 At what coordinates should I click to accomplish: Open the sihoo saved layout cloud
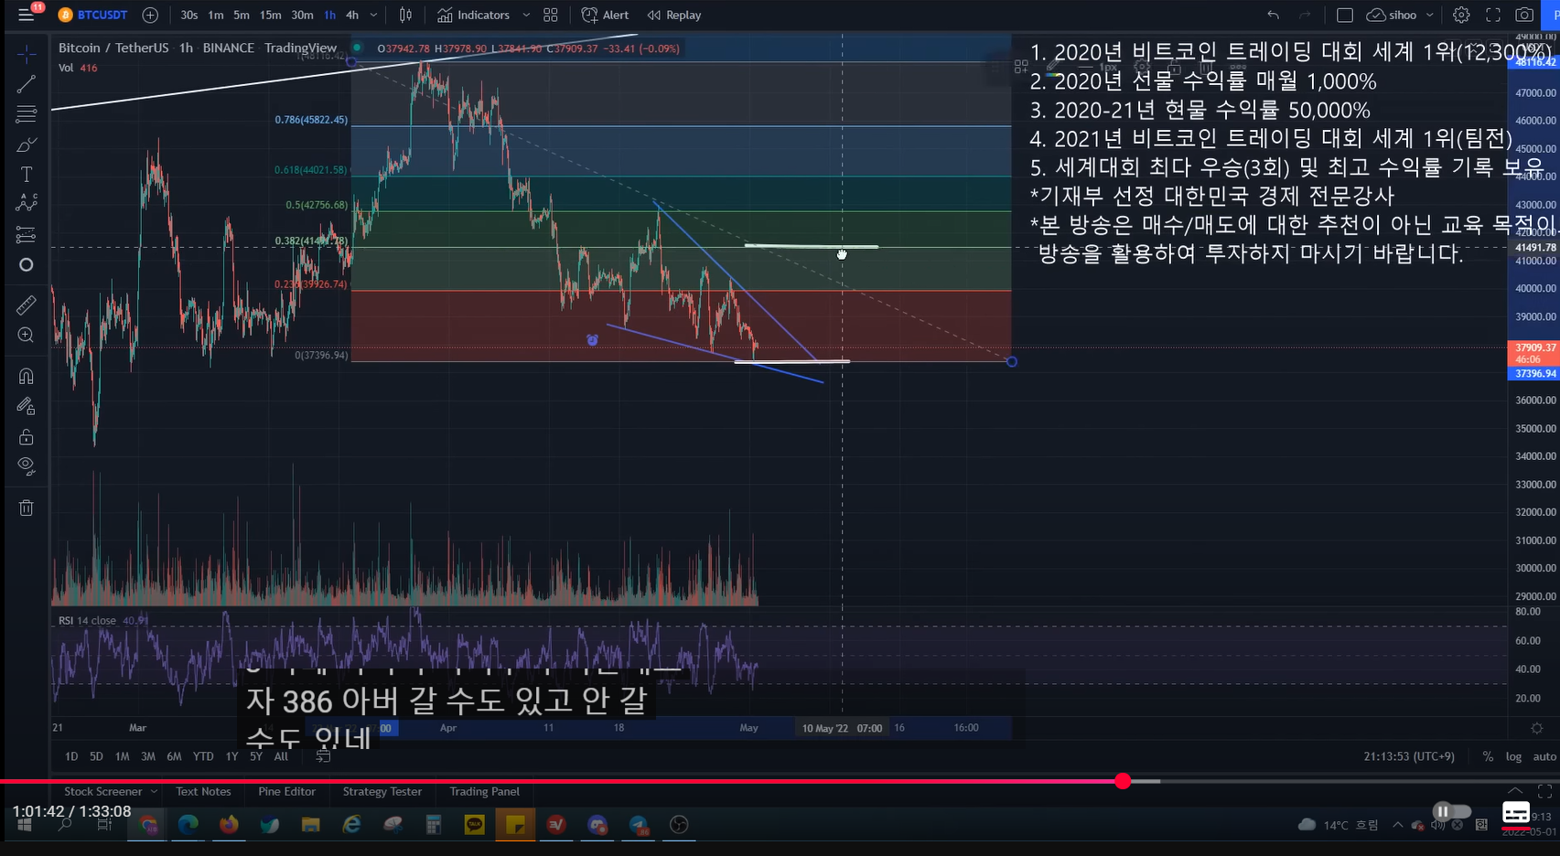coord(1392,15)
